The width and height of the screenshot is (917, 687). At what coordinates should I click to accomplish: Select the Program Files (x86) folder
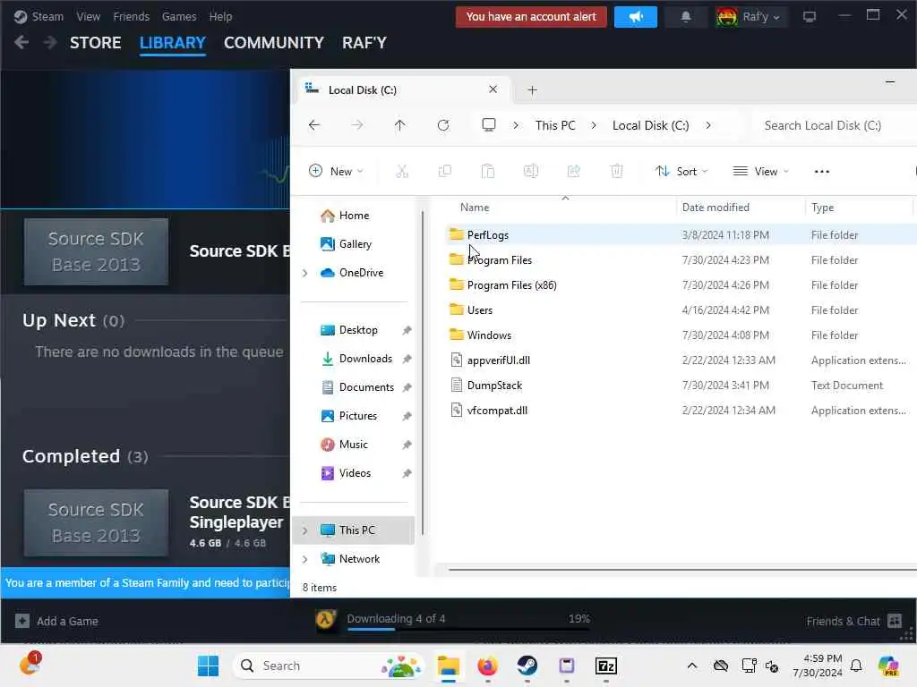coord(681,285)
